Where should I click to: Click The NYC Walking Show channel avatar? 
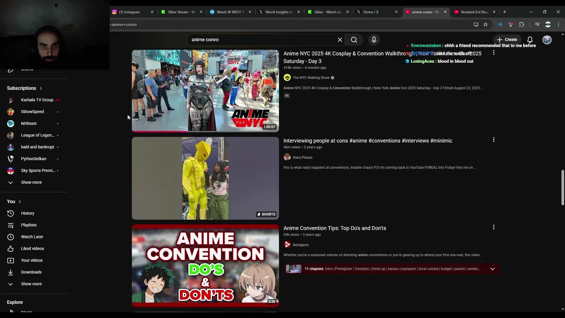[x=287, y=78]
